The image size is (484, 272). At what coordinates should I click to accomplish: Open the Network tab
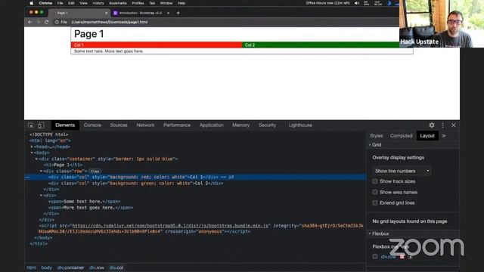pos(145,125)
